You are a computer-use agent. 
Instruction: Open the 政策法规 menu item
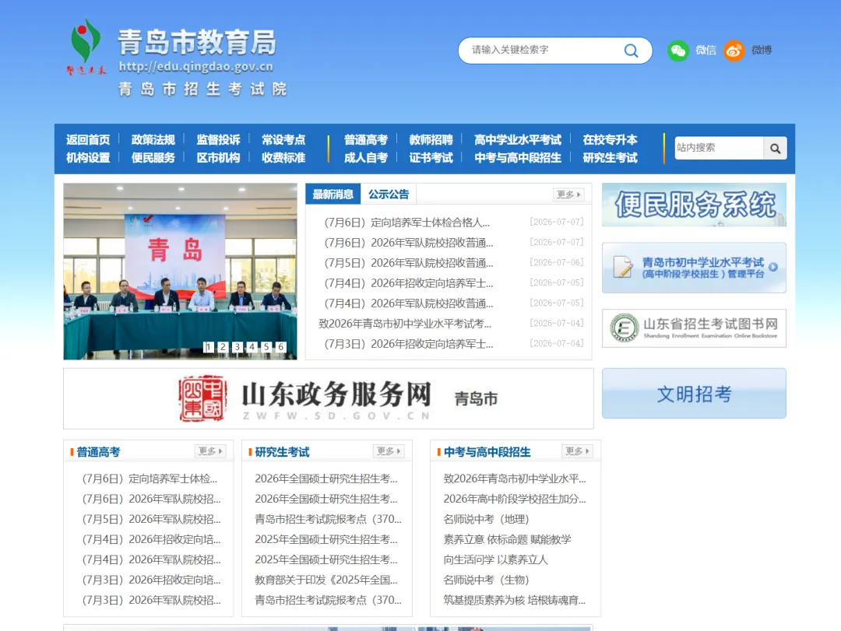coord(153,140)
